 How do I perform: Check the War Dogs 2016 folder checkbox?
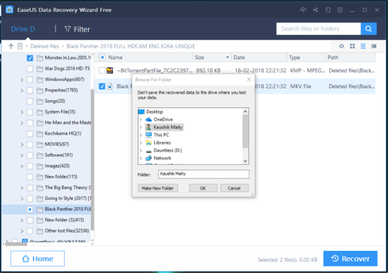[30, 69]
